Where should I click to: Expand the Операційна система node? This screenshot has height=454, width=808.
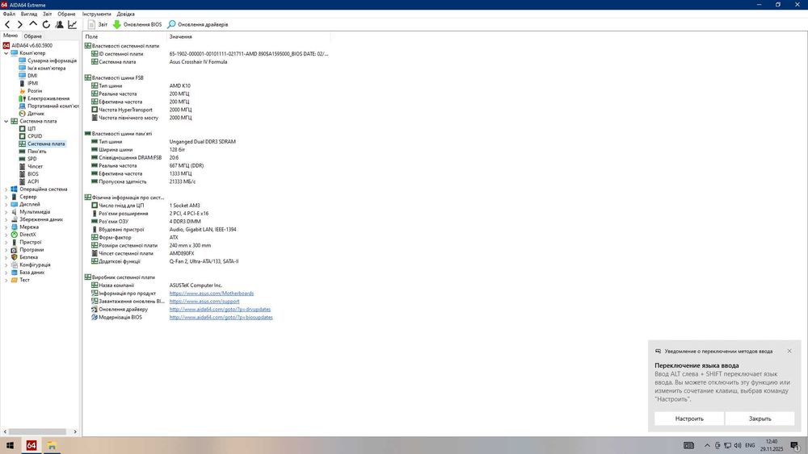tap(6, 190)
